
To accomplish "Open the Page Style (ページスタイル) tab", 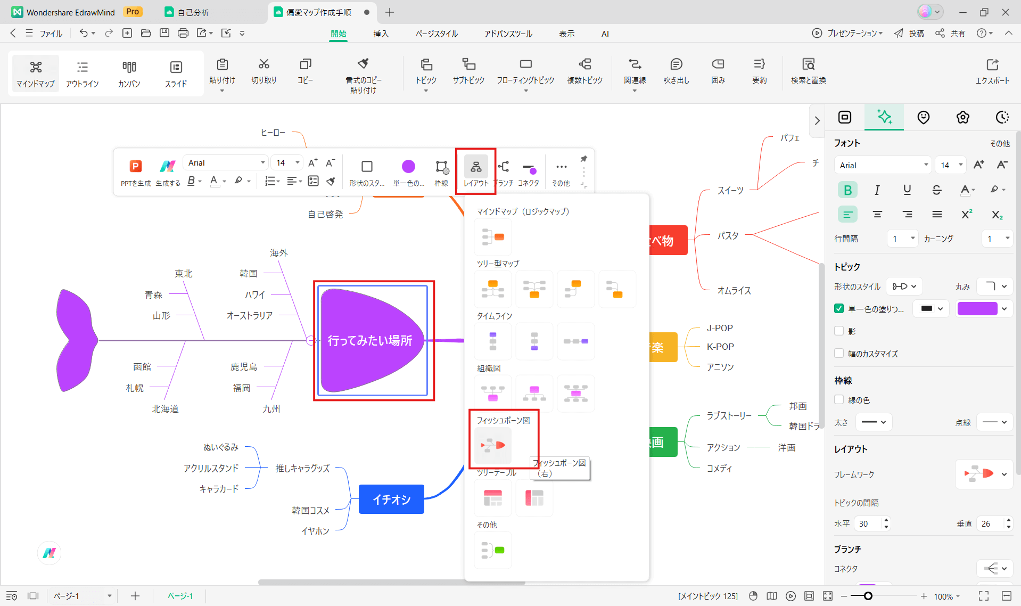I will pos(437,34).
